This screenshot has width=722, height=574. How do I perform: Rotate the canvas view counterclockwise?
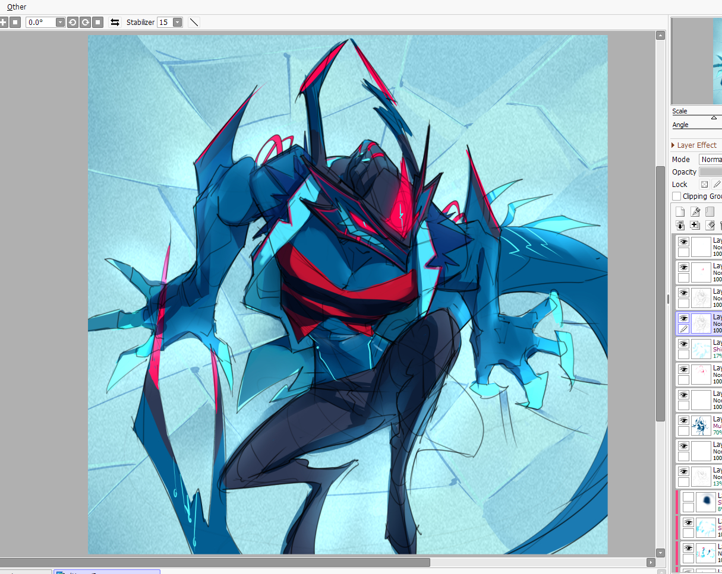(x=72, y=22)
